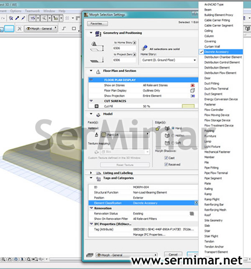251x269 pixels.
Task: Click the Show on Stories red icon
Action: pos(192,85)
